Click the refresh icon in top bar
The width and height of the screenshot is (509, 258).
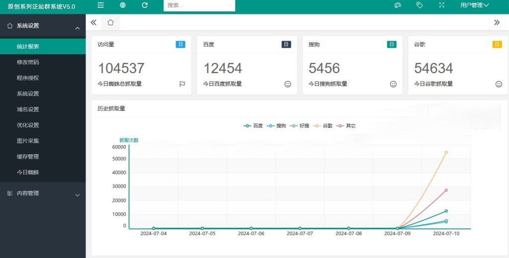click(145, 5)
